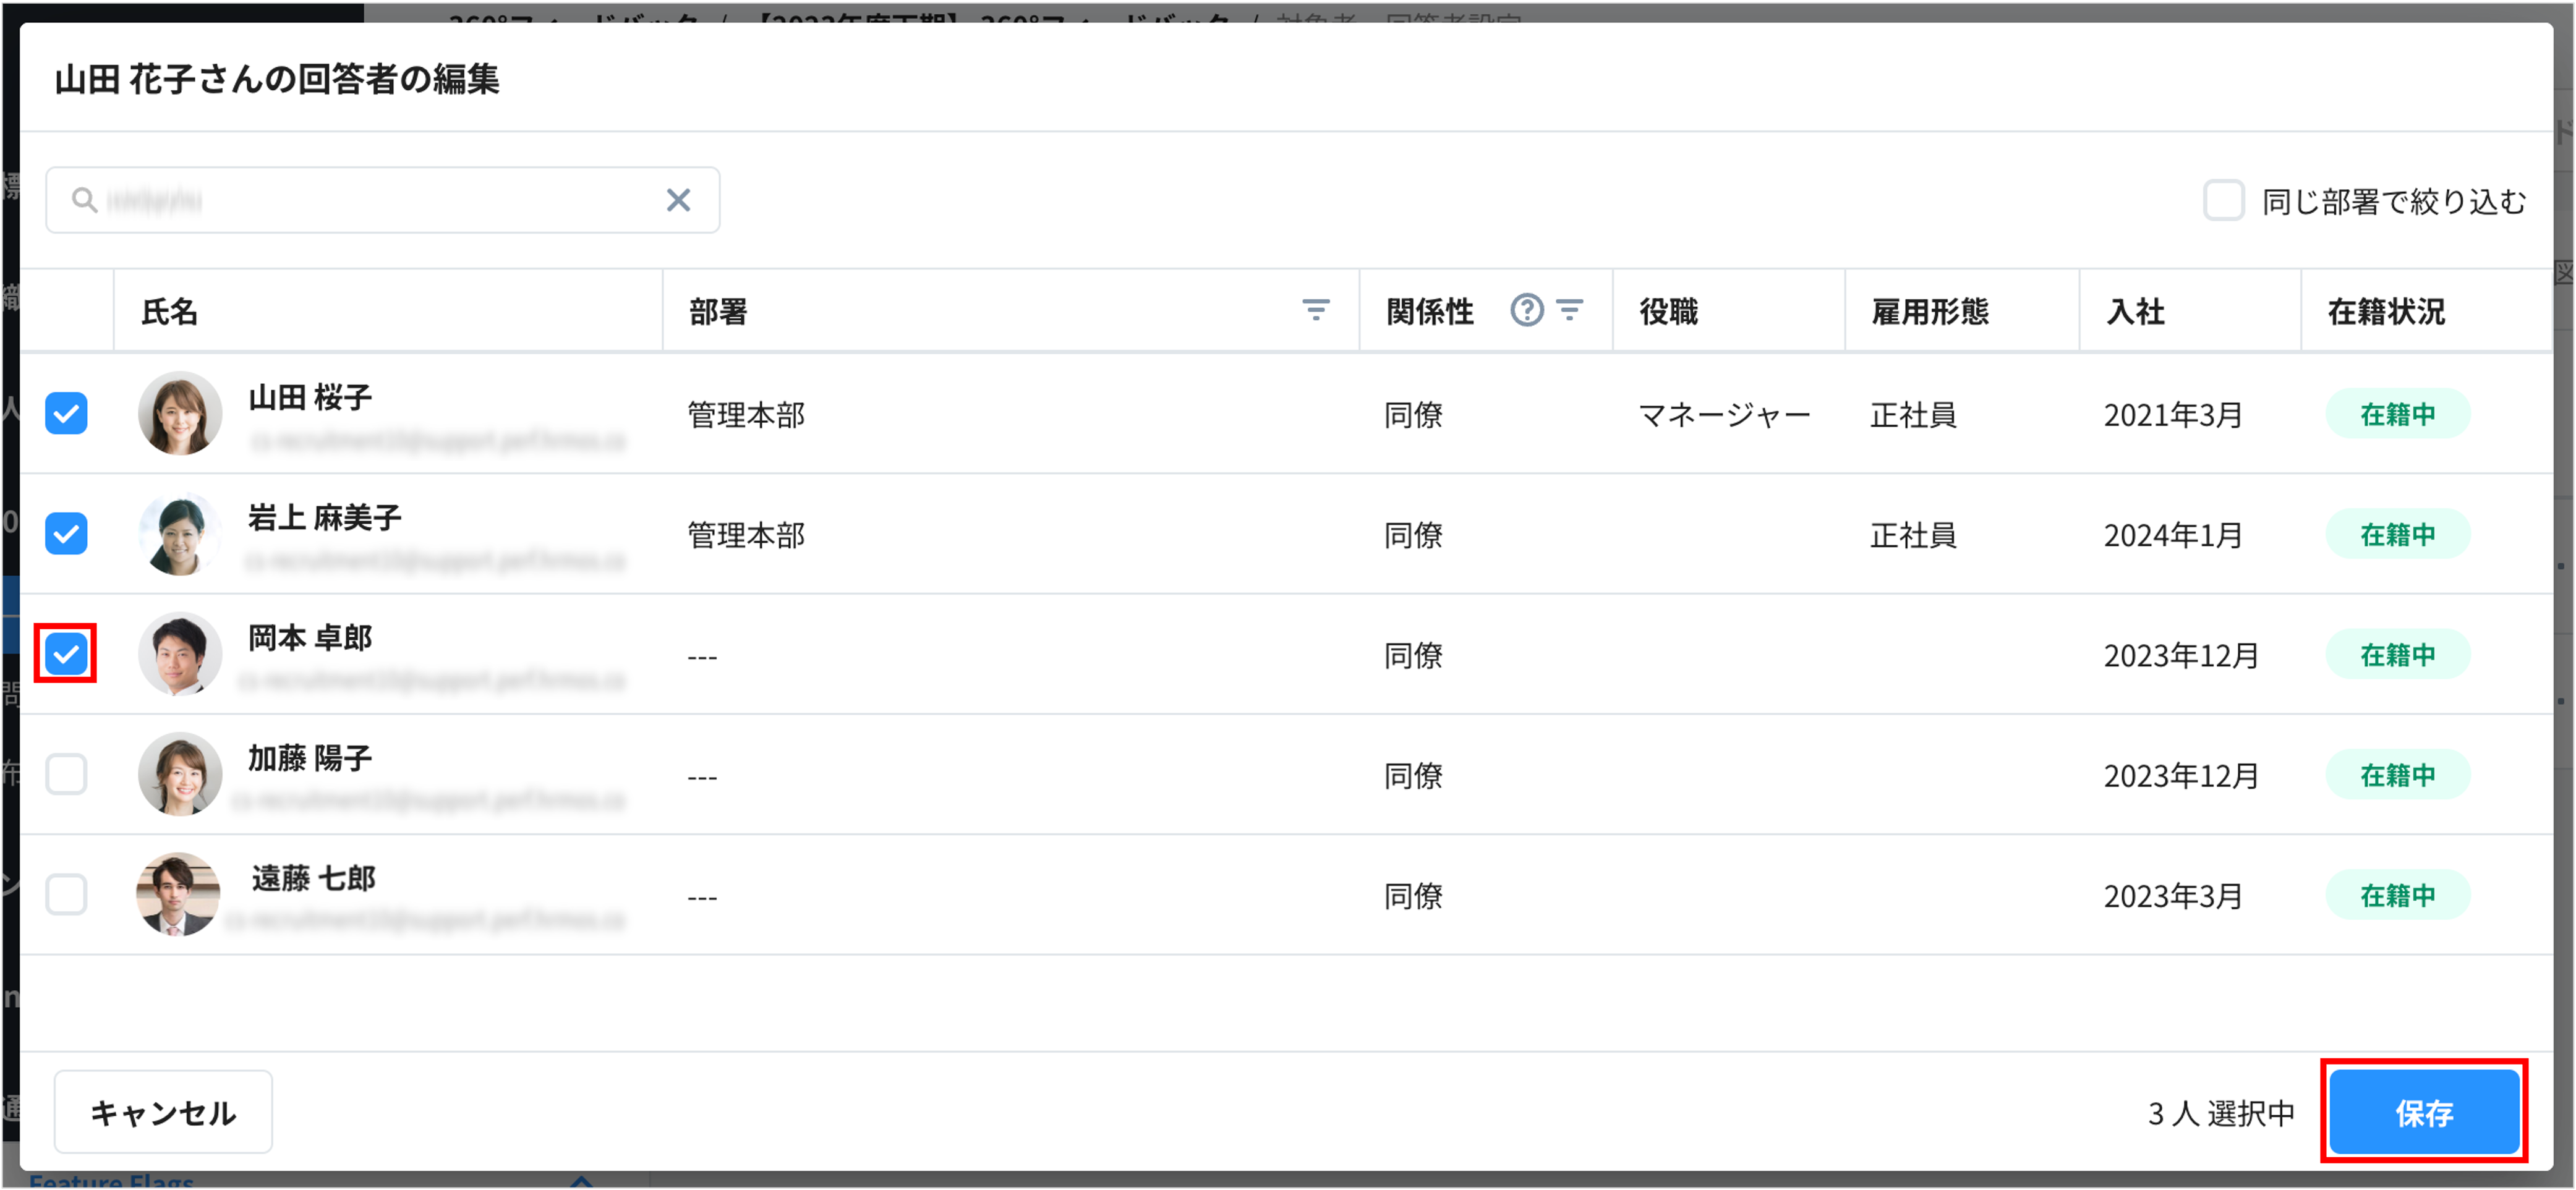
Task: Uncheck the 山田 桜子 checkbox
Action: pyautogui.click(x=66, y=414)
